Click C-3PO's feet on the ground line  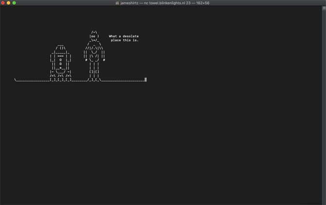94,80
